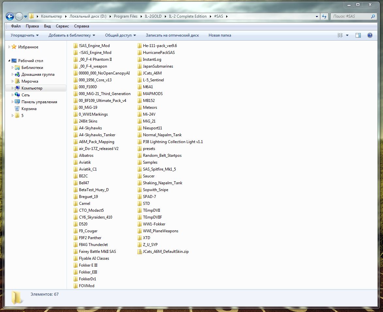Open the view options dropdown arrow

[347, 35]
